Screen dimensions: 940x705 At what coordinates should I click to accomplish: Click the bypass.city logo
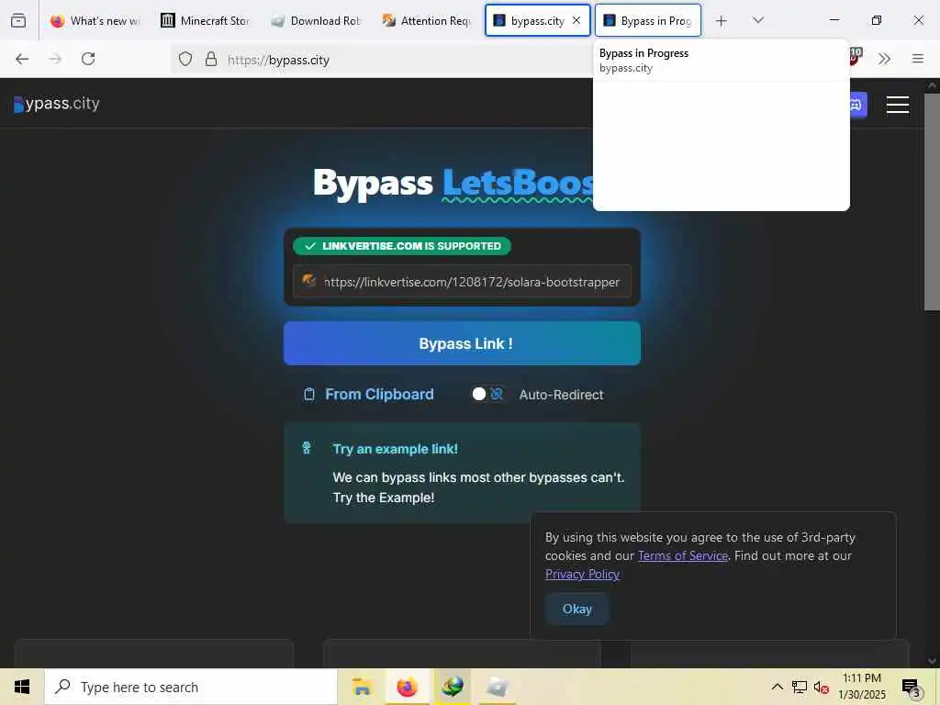(x=57, y=104)
